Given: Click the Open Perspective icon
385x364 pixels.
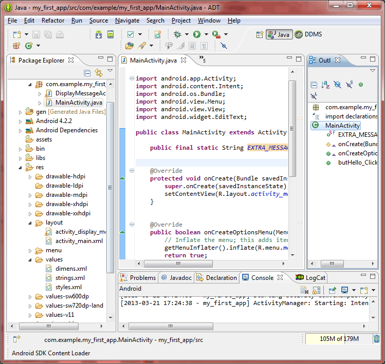Looking at the screenshot, I should (260, 34).
